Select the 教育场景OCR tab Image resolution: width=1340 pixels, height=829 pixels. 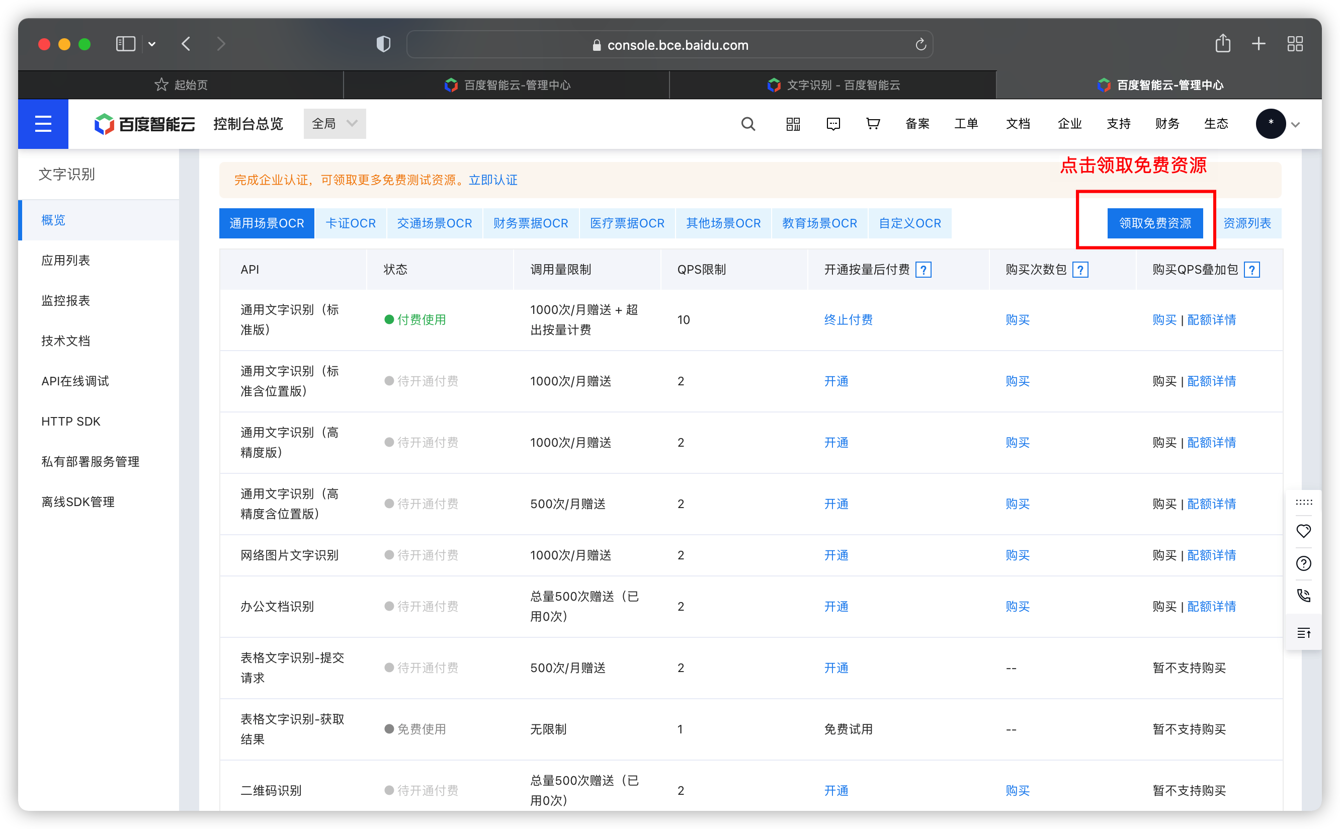pos(820,223)
